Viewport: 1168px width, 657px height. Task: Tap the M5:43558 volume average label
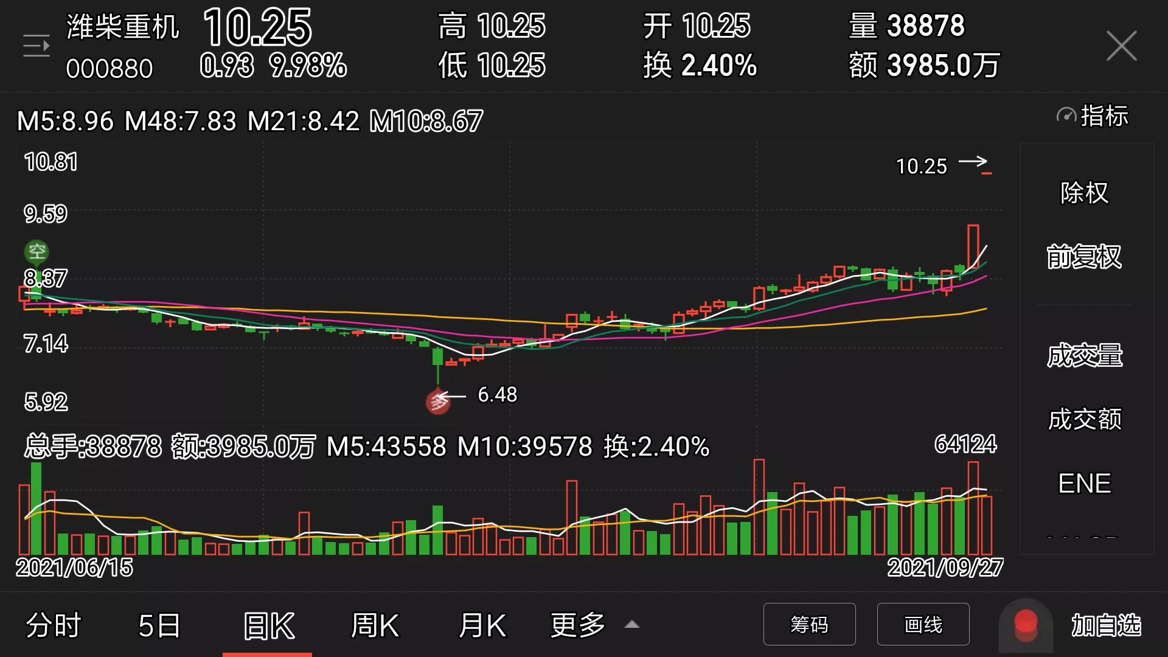tap(386, 447)
